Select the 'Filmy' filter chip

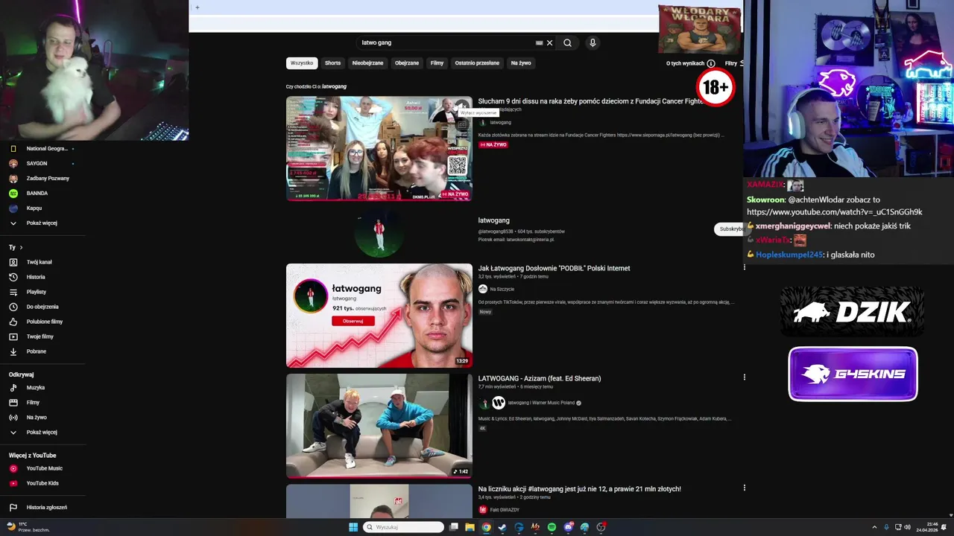click(437, 63)
